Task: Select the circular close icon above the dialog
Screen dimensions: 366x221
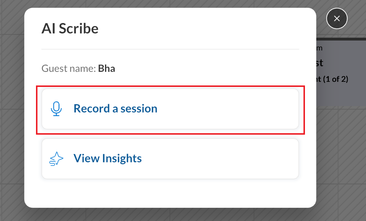Action: tap(337, 18)
